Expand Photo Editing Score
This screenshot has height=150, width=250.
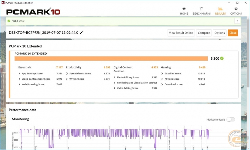114,77
